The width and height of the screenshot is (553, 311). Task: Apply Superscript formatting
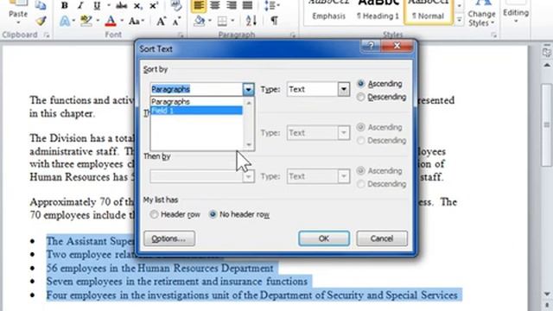tap(154, 6)
